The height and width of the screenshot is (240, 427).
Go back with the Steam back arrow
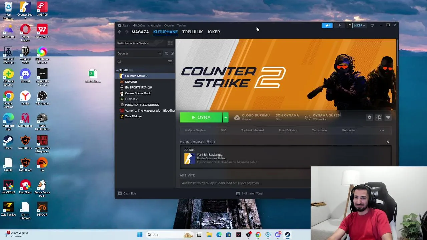(120, 32)
